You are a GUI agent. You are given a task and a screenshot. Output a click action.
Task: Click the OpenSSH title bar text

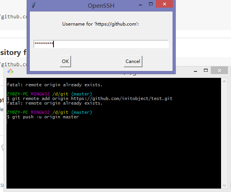coord(101,6)
